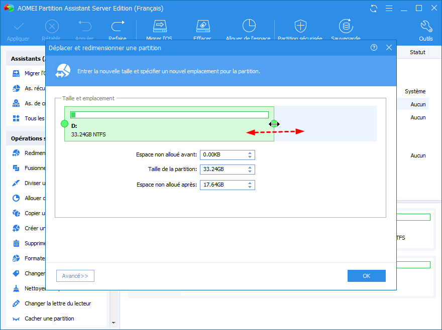The image size is (442, 330).
Task: Decrease Espace non alloué avant value
Action: 250,157
